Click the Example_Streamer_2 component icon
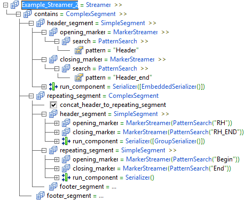 click(15, 5)
